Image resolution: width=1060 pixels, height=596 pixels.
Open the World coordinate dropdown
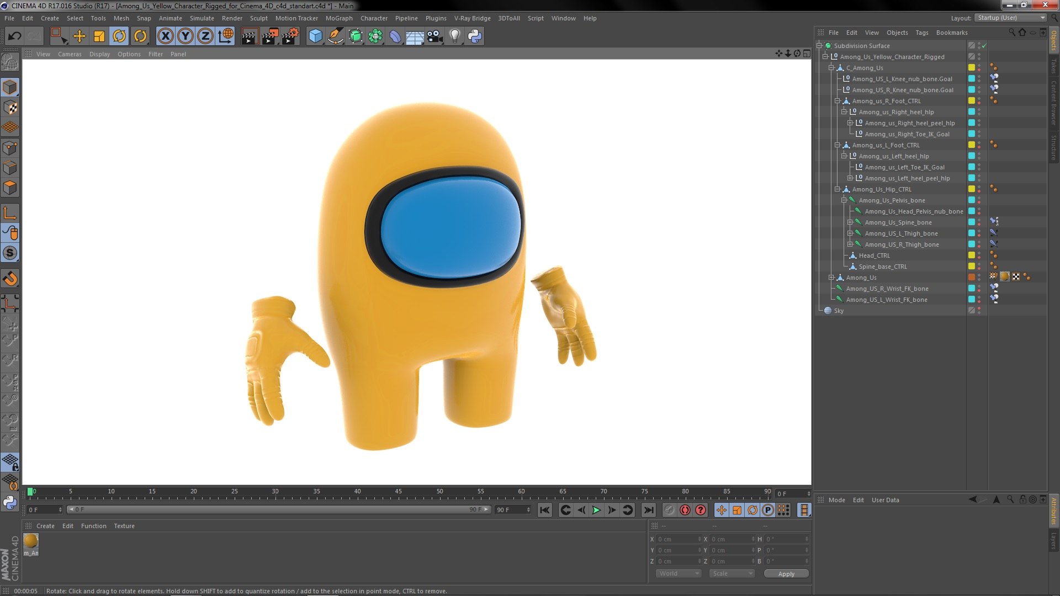[679, 574]
